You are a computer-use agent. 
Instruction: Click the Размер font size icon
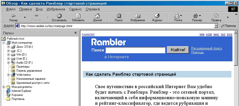click(x=196, y=16)
